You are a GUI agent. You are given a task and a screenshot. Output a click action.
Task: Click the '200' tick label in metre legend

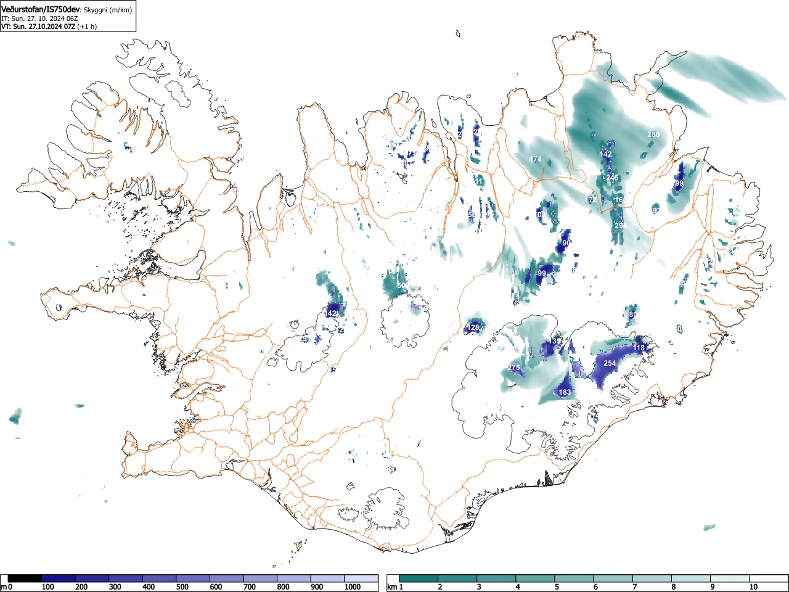(x=81, y=587)
